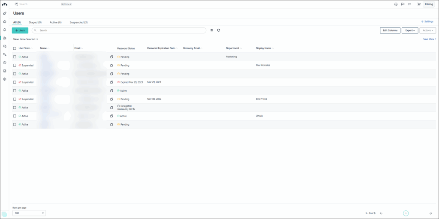Check the row with Expired Mar 29, 2023
This screenshot has height=219, width=439.
(x=15, y=82)
